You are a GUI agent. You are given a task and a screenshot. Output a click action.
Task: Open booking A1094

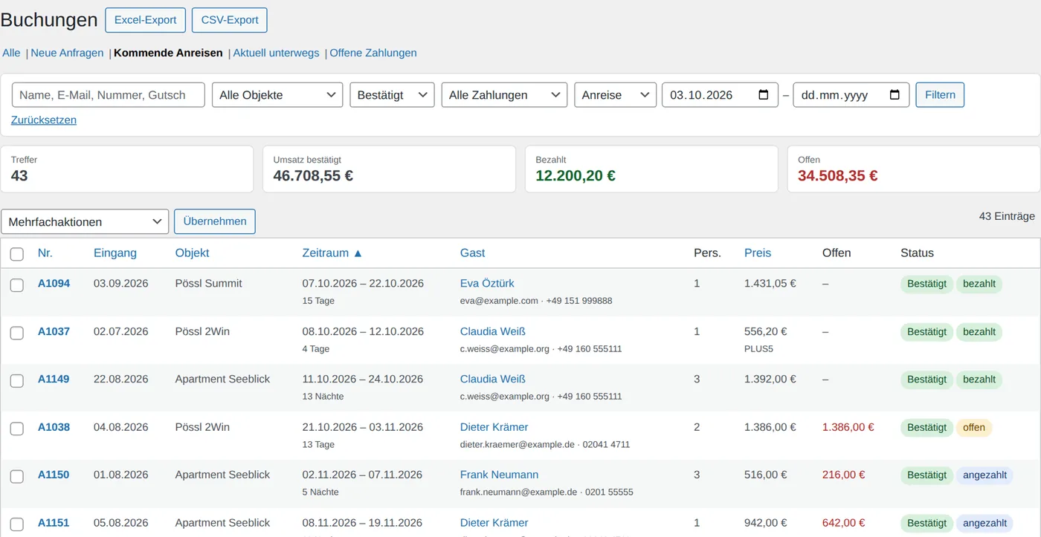click(x=54, y=283)
